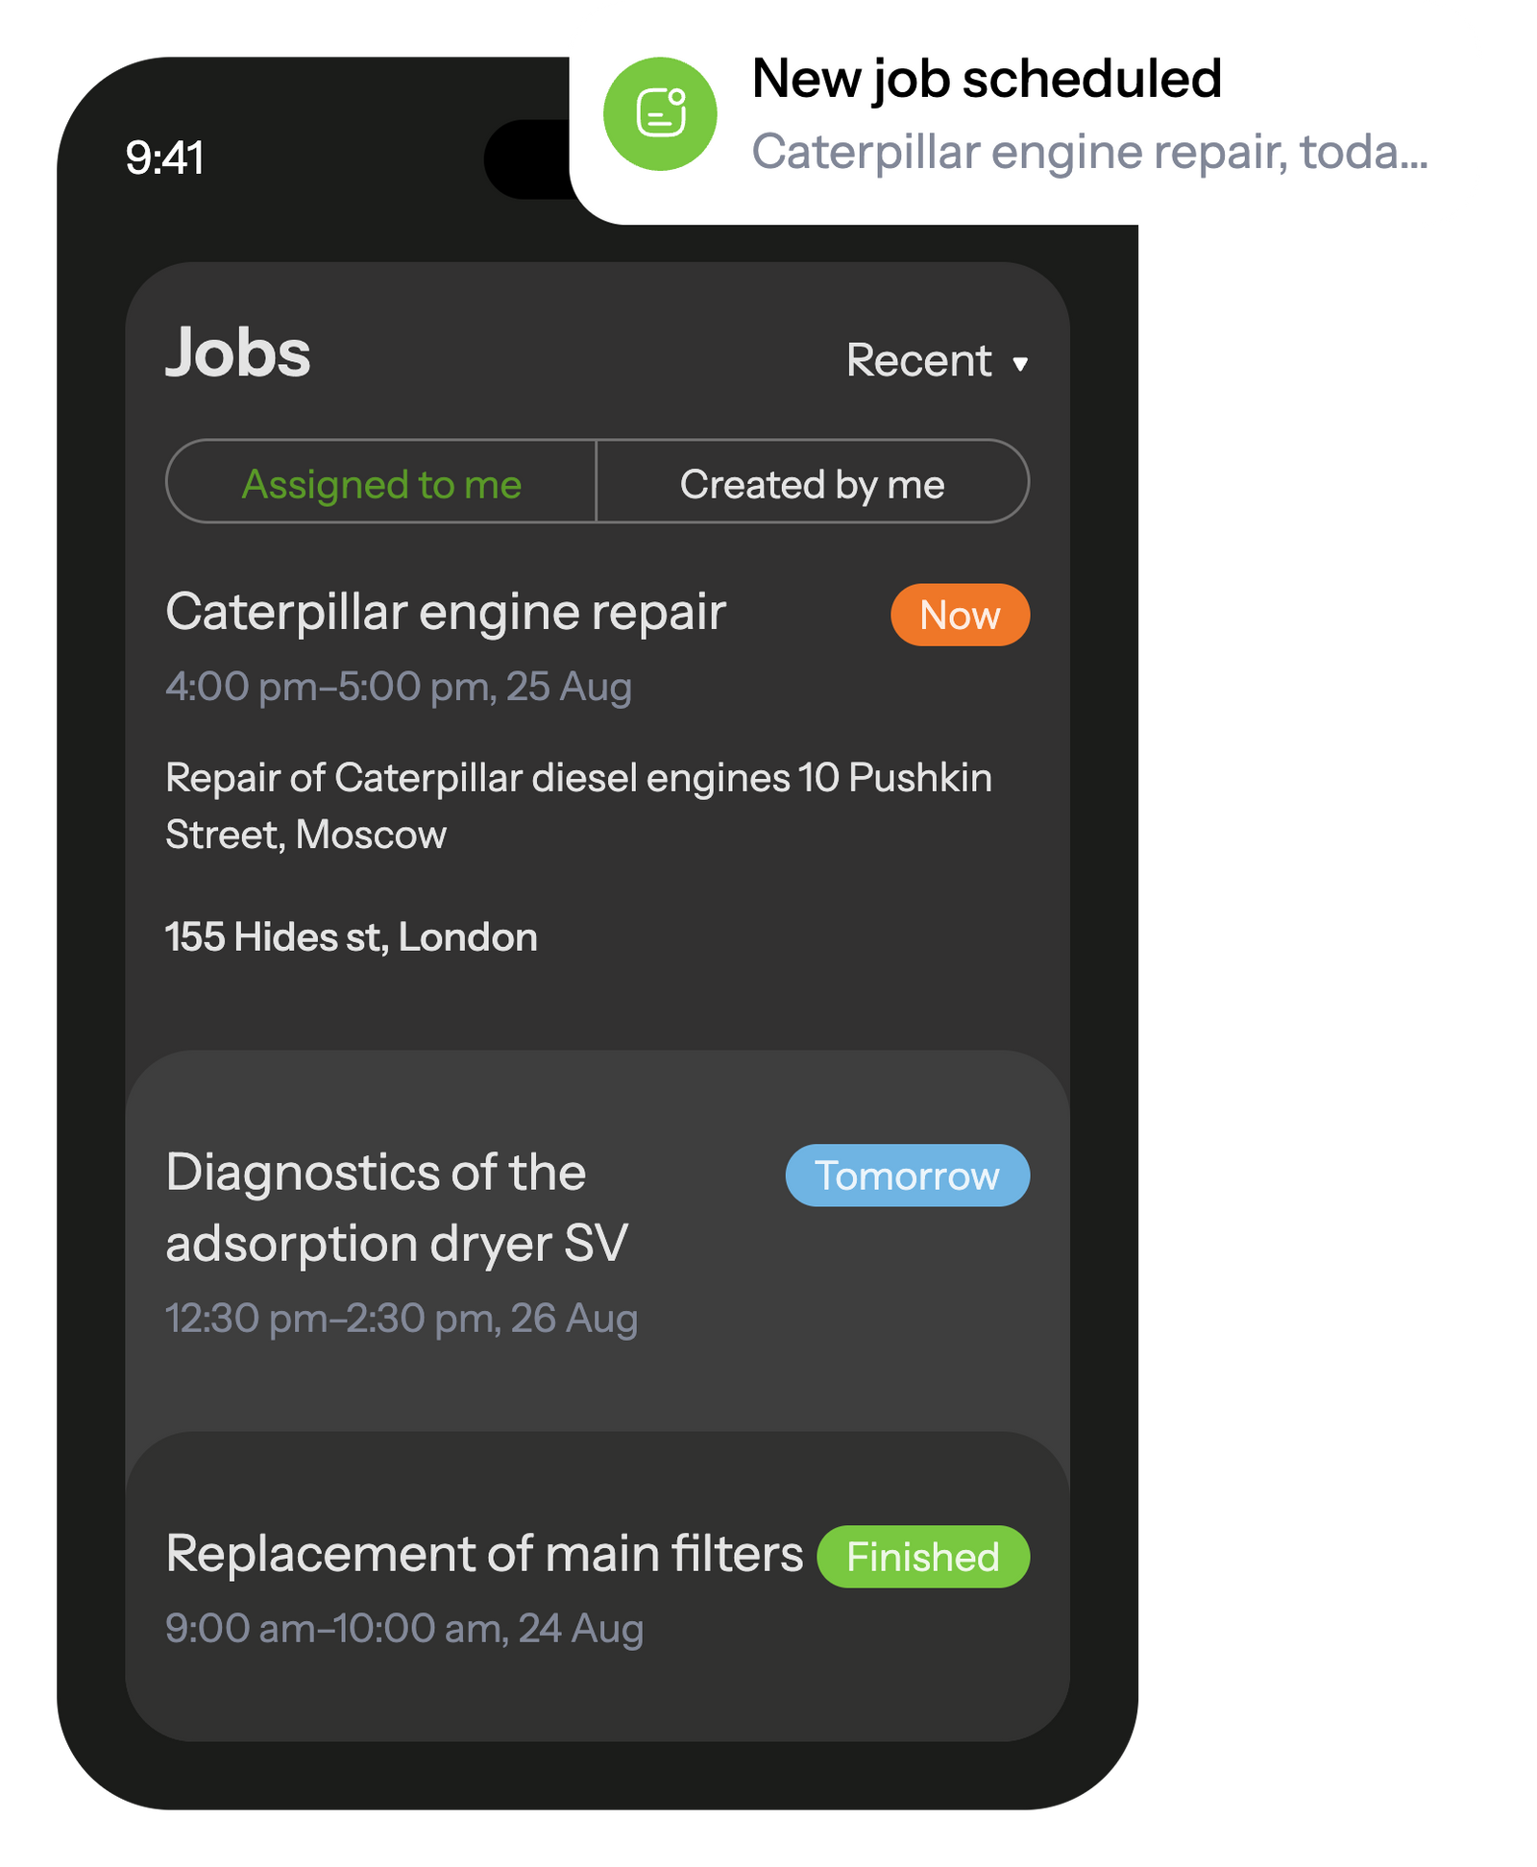Screen dimensions: 1537x1867
Task: Open the Caterpillar engine repair job
Action: click(446, 613)
